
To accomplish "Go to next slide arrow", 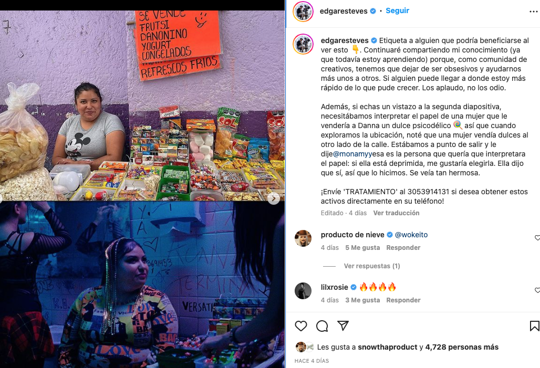I will 274,198.
